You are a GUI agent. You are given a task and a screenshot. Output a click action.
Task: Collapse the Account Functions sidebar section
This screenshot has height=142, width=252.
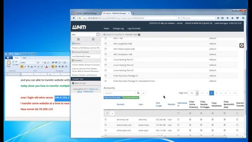coord(98,52)
